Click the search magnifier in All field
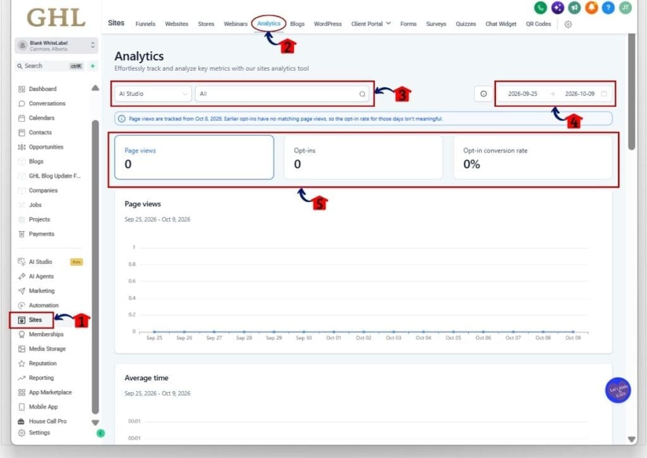 362,94
